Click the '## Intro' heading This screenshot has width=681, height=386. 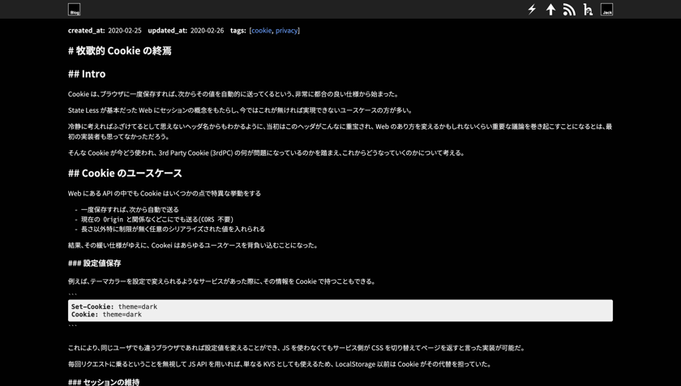click(x=87, y=74)
